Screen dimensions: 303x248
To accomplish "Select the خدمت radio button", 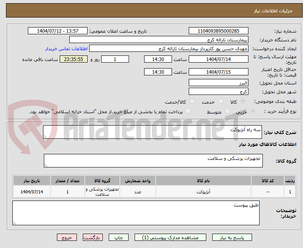I will (221, 101).
